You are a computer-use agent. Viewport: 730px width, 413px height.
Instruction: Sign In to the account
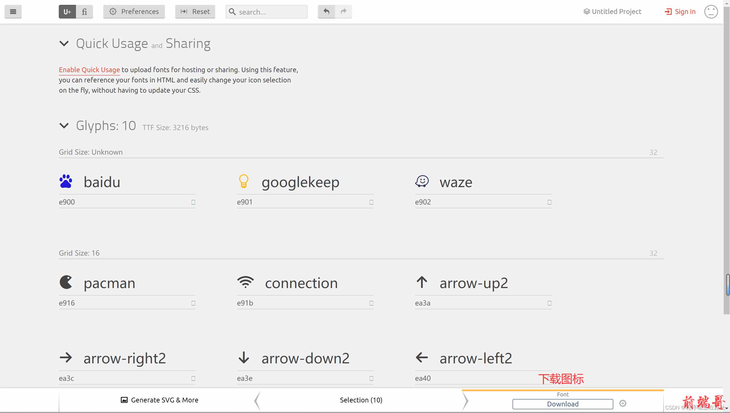pos(680,12)
